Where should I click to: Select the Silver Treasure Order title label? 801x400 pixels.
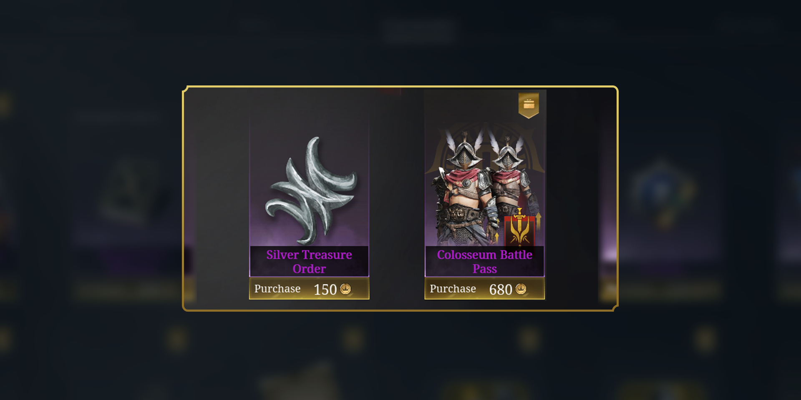309,262
